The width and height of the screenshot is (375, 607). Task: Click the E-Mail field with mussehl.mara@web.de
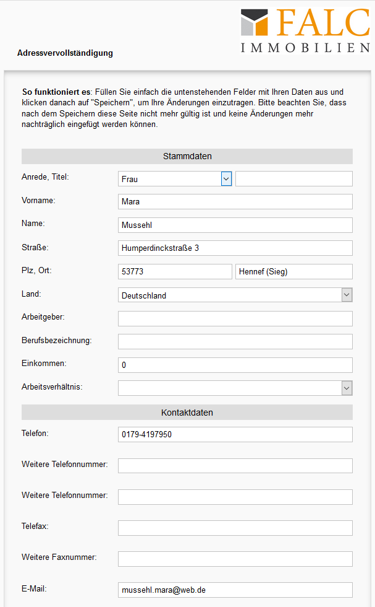[235, 590]
